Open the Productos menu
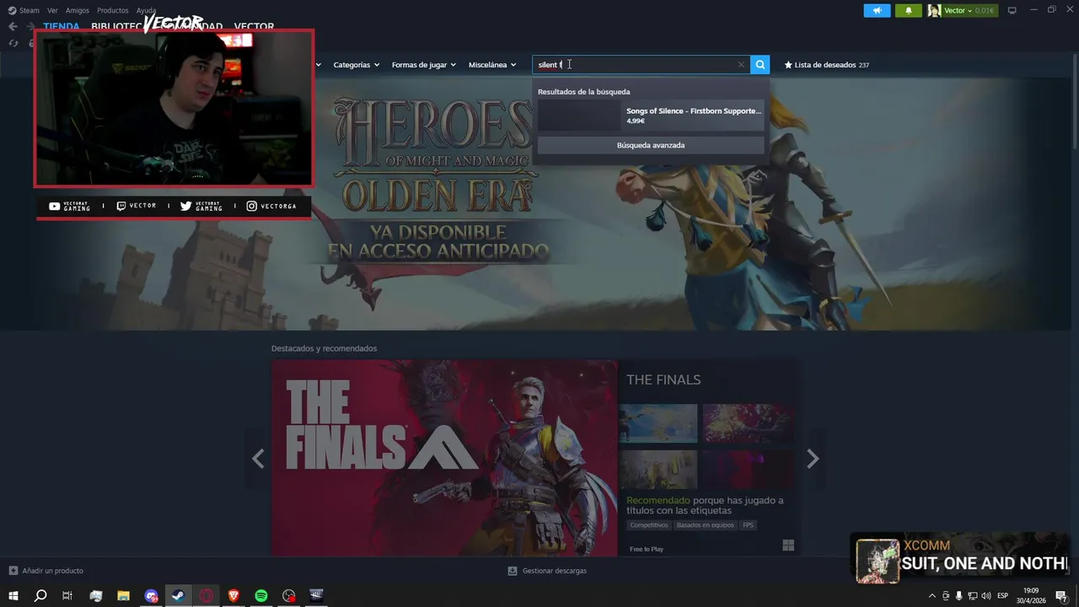This screenshot has height=607, width=1079. [113, 10]
